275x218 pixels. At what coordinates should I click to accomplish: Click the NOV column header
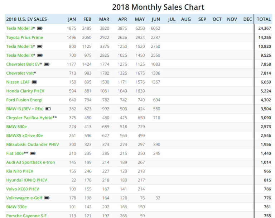point(232,19)
